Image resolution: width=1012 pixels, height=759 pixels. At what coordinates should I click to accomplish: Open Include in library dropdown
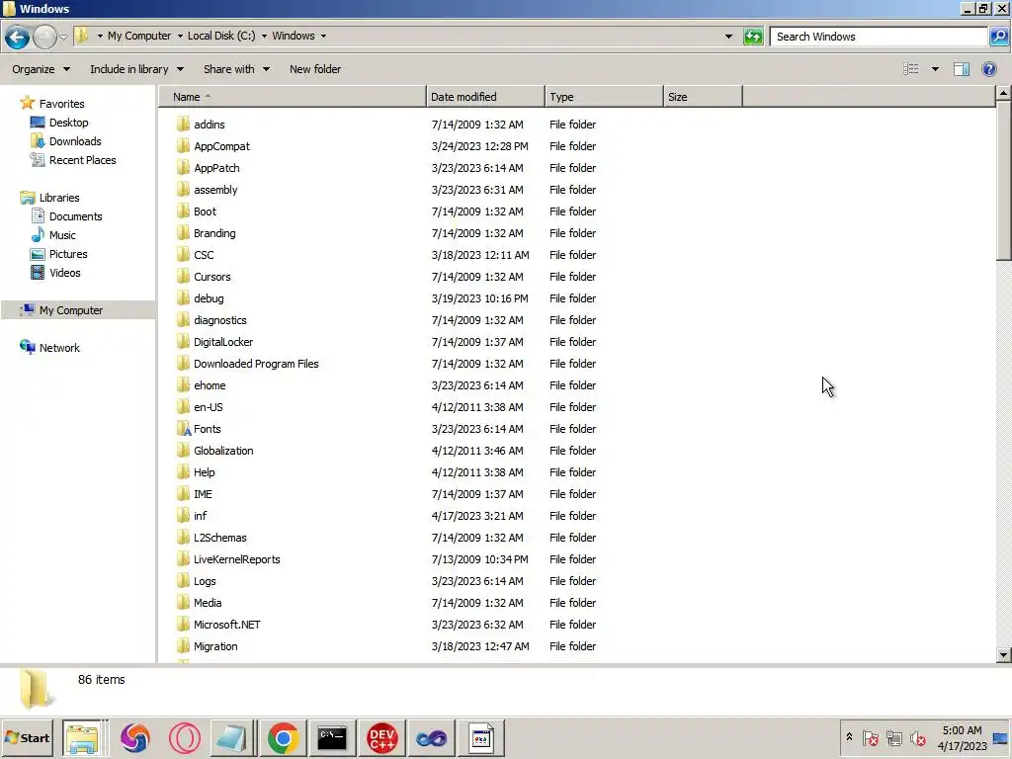pos(136,69)
